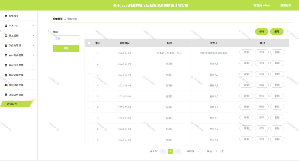Image resolution: width=299 pixels, height=161 pixels.
Task: Click the 发布人 column header
Action: point(214,43)
